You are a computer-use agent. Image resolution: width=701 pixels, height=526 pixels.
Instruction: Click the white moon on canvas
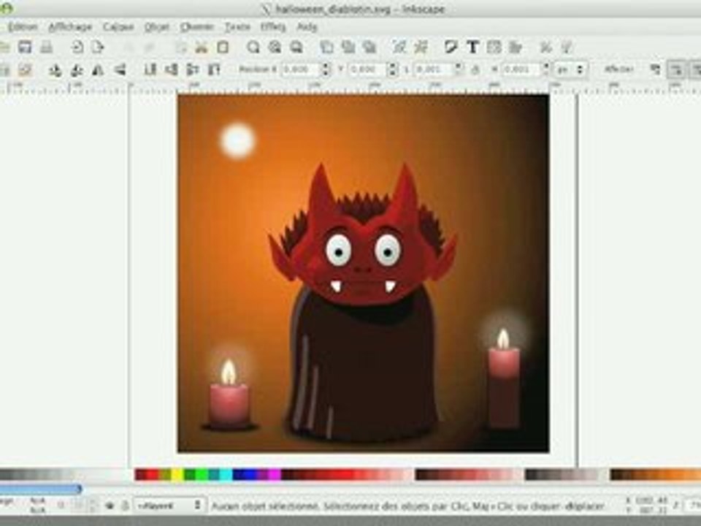coord(237,140)
